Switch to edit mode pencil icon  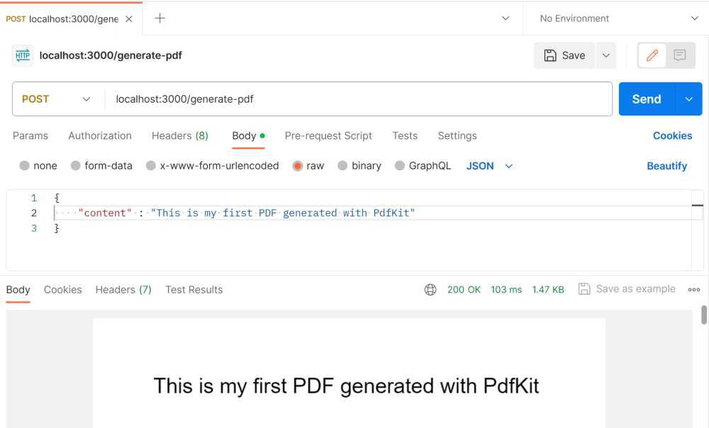pyautogui.click(x=652, y=55)
